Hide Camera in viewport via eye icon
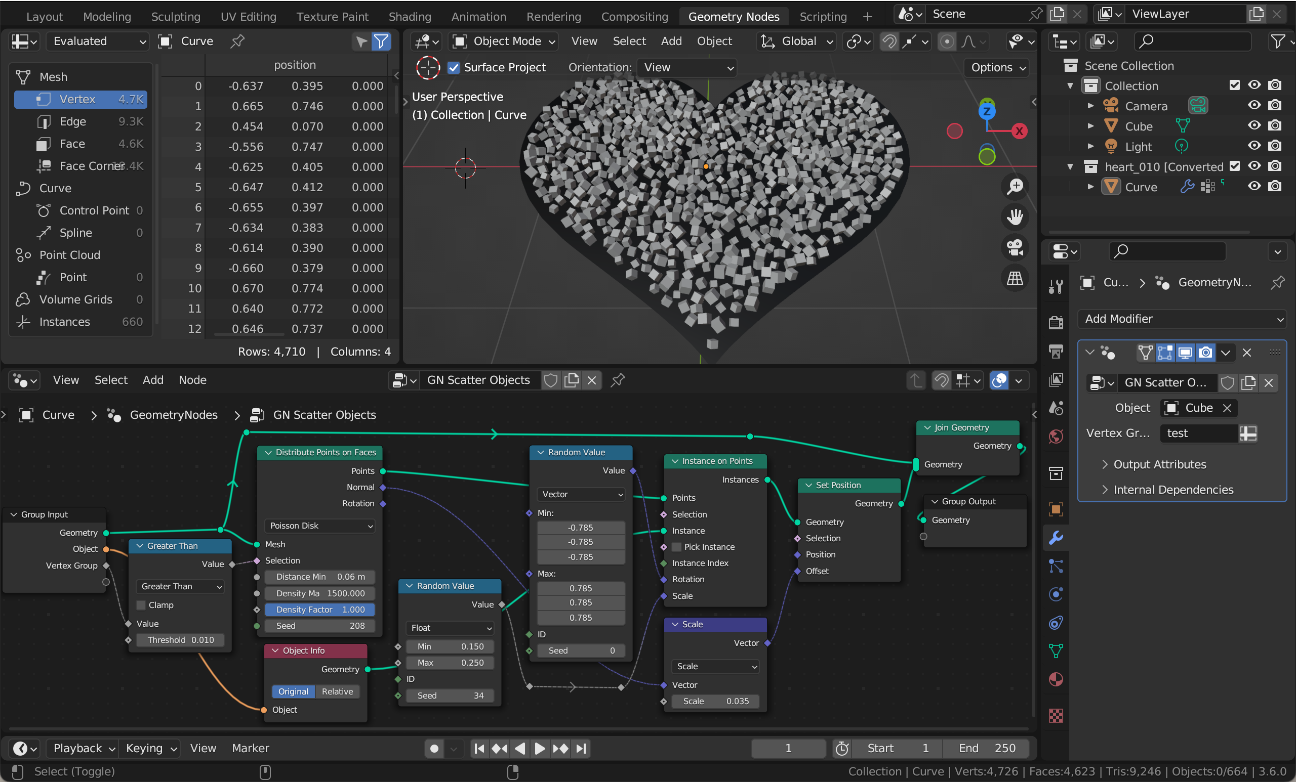This screenshot has width=1296, height=782. [x=1254, y=106]
